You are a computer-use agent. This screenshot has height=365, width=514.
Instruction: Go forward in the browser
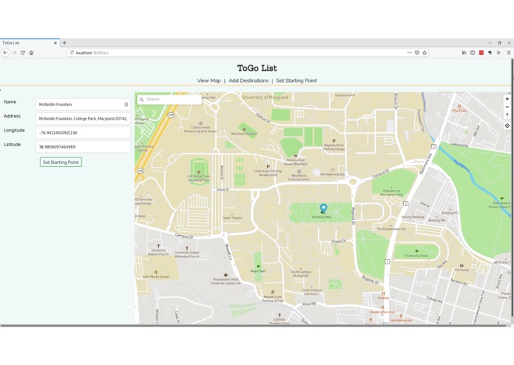point(14,52)
